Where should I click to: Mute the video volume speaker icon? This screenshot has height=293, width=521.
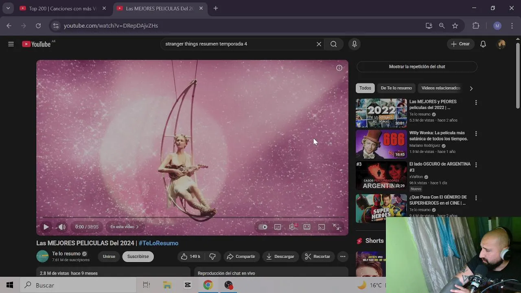coord(62,227)
